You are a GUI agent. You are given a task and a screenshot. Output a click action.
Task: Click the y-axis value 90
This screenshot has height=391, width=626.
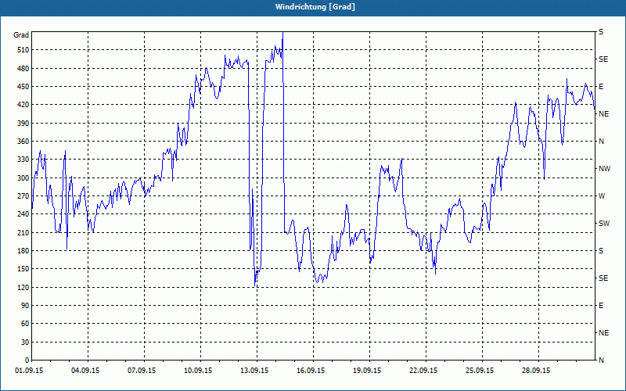(x=25, y=305)
